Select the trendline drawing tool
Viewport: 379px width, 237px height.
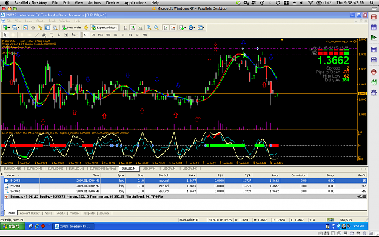click(x=37, y=35)
